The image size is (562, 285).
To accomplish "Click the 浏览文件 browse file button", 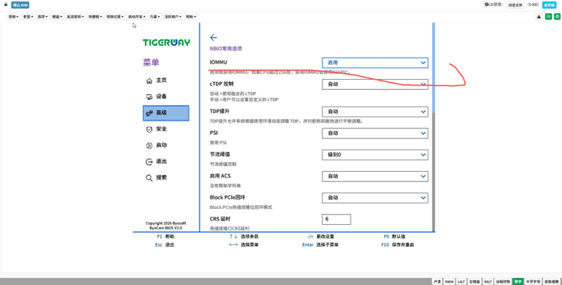I will coord(515,5).
